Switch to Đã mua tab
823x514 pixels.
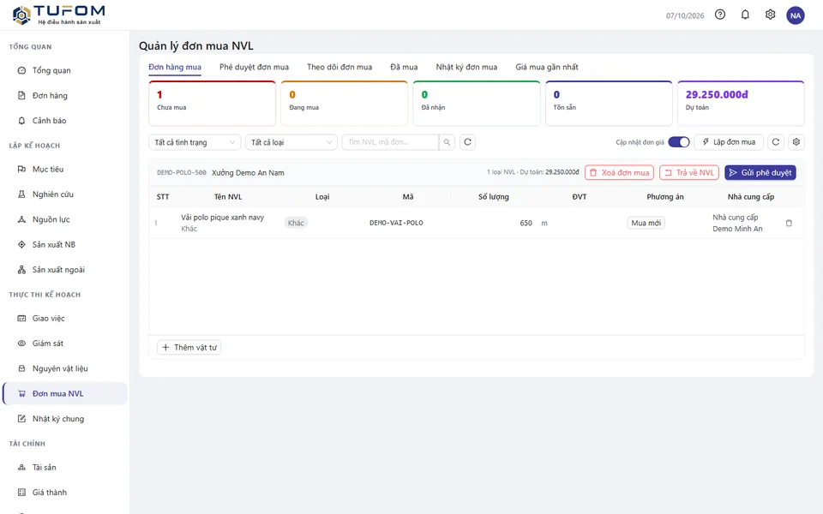pyautogui.click(x=404, y=67)
